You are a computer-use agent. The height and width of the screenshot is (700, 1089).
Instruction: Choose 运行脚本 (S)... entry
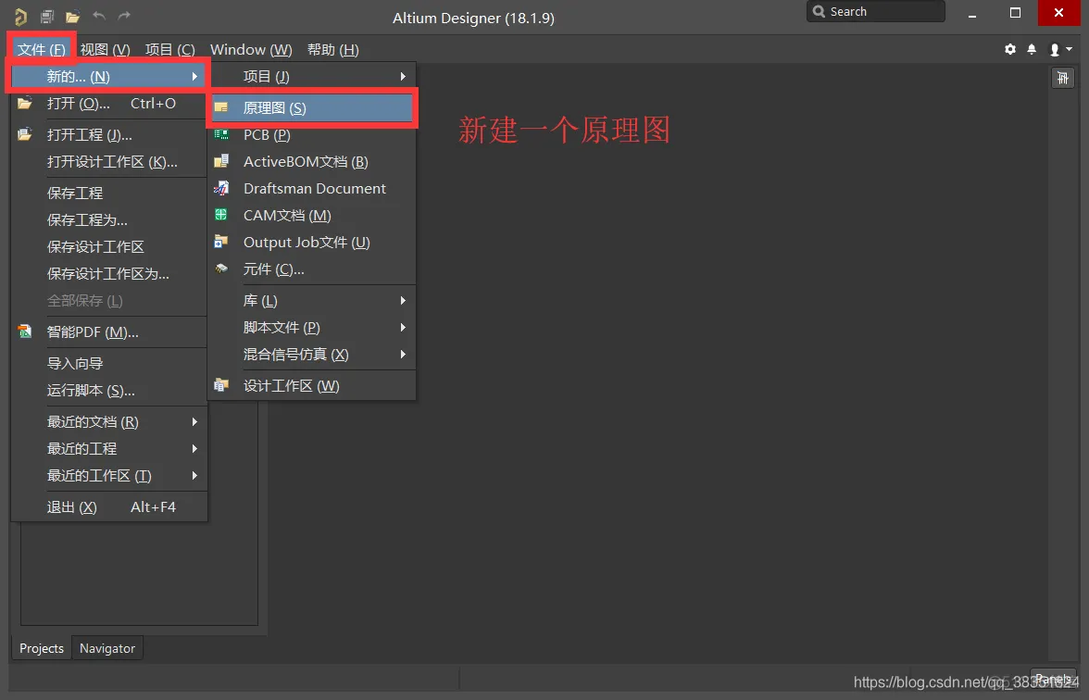(x=109, y=391)
